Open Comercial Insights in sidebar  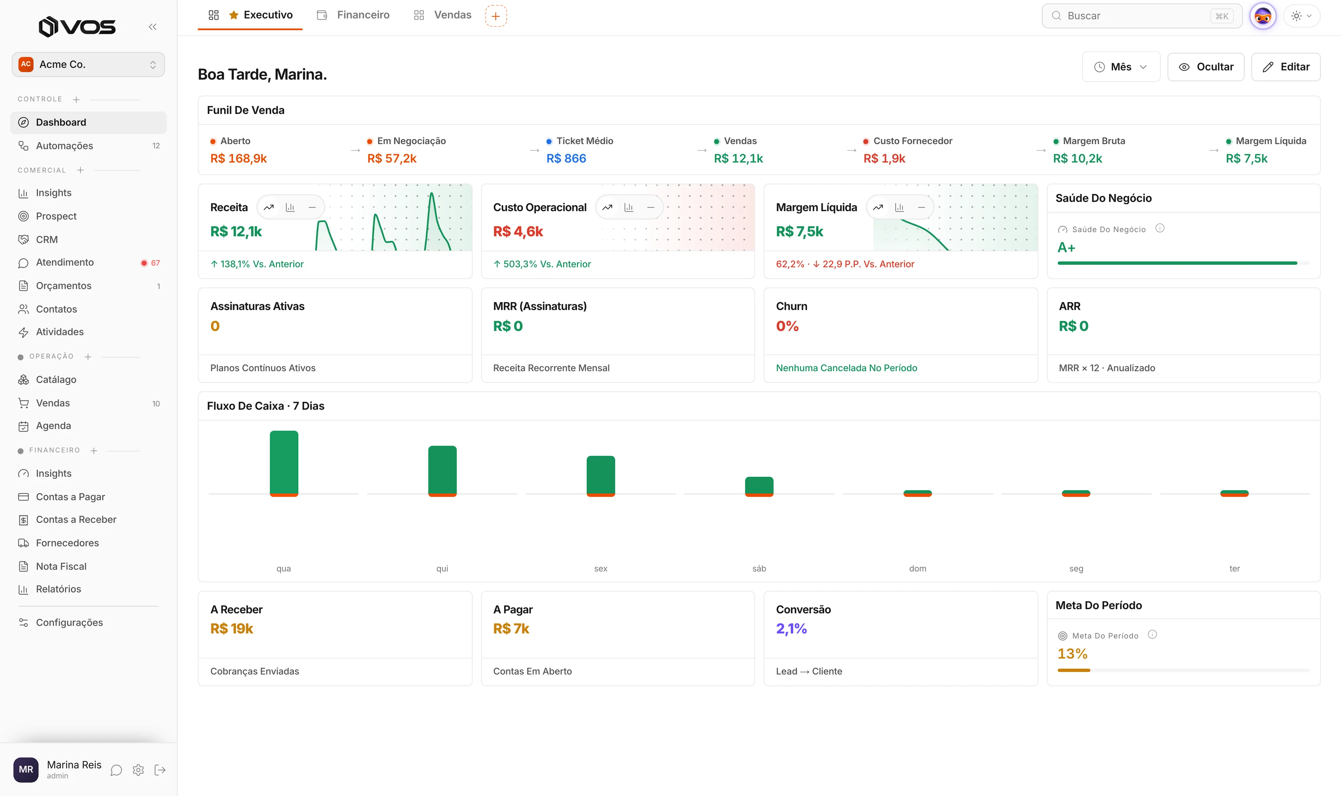[88, 193]
